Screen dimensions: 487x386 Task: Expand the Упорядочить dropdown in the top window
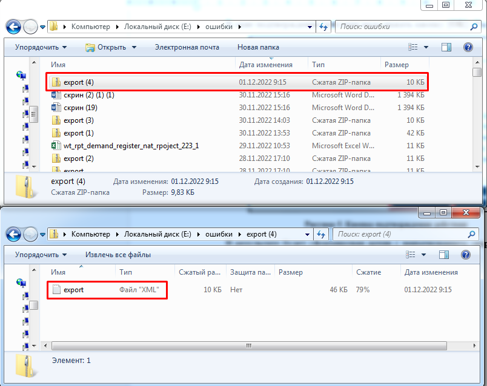coord(41,47)
